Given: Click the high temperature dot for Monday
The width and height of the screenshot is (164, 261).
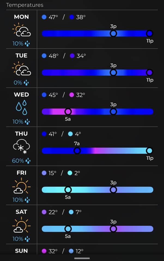Looking at the screenshot, I should pos(44,17).
